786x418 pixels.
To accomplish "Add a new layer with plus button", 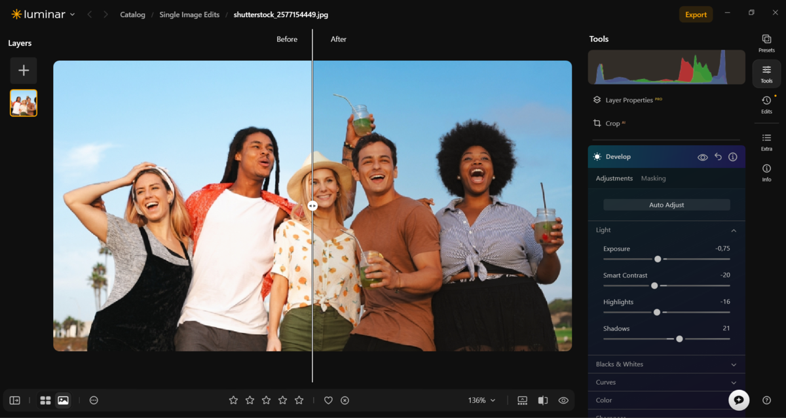I will (x=24, y=70).
